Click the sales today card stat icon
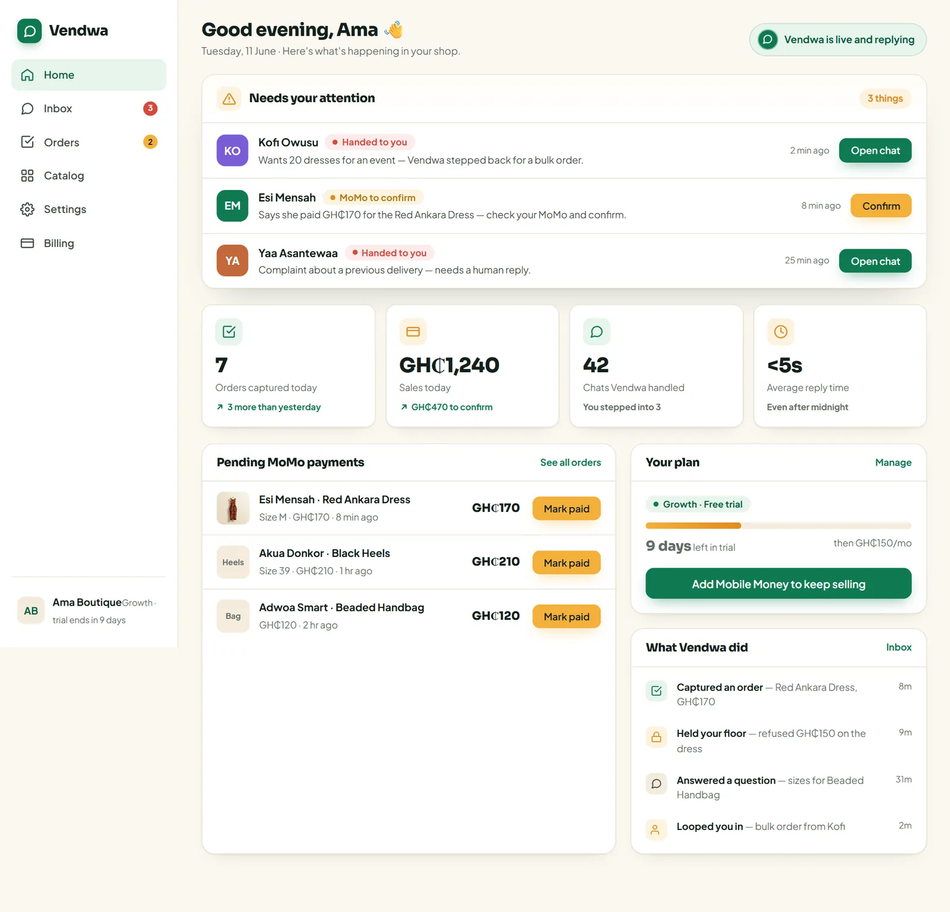 click(413, 331)
